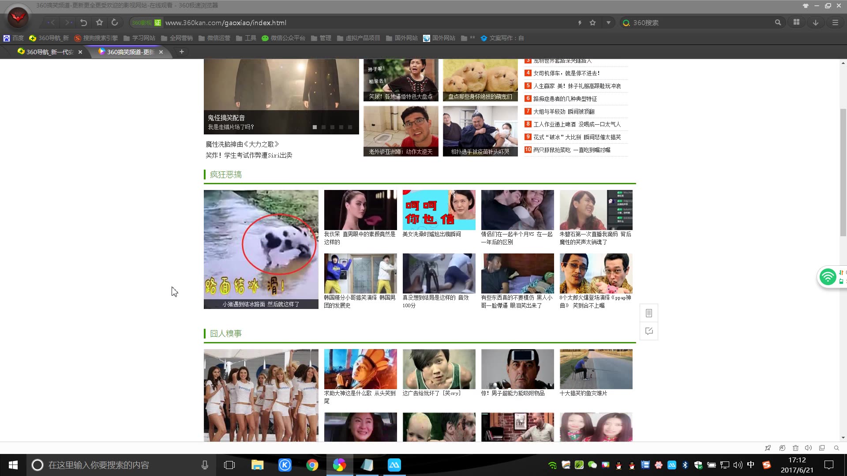The width and height of the screenshot is (847, 476).
Task: Open the 管理 bookmarks folder
Action: (322, 38)
